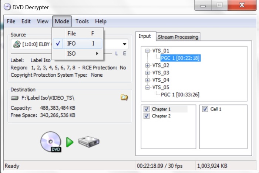Open the Source drive dropdown arrow
The width and height of the screenshot is (259, 173).
click(x=125, y=44)
